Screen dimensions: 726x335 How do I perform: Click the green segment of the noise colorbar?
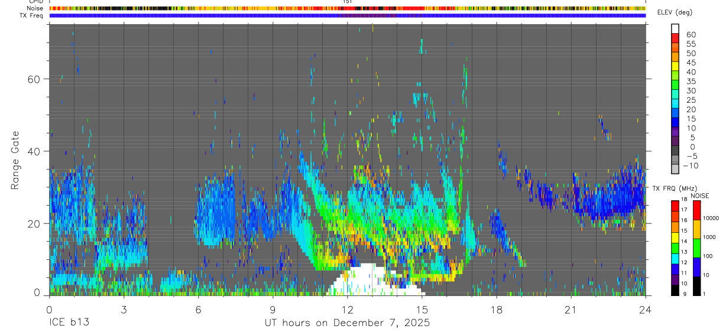tap(696, 248)
